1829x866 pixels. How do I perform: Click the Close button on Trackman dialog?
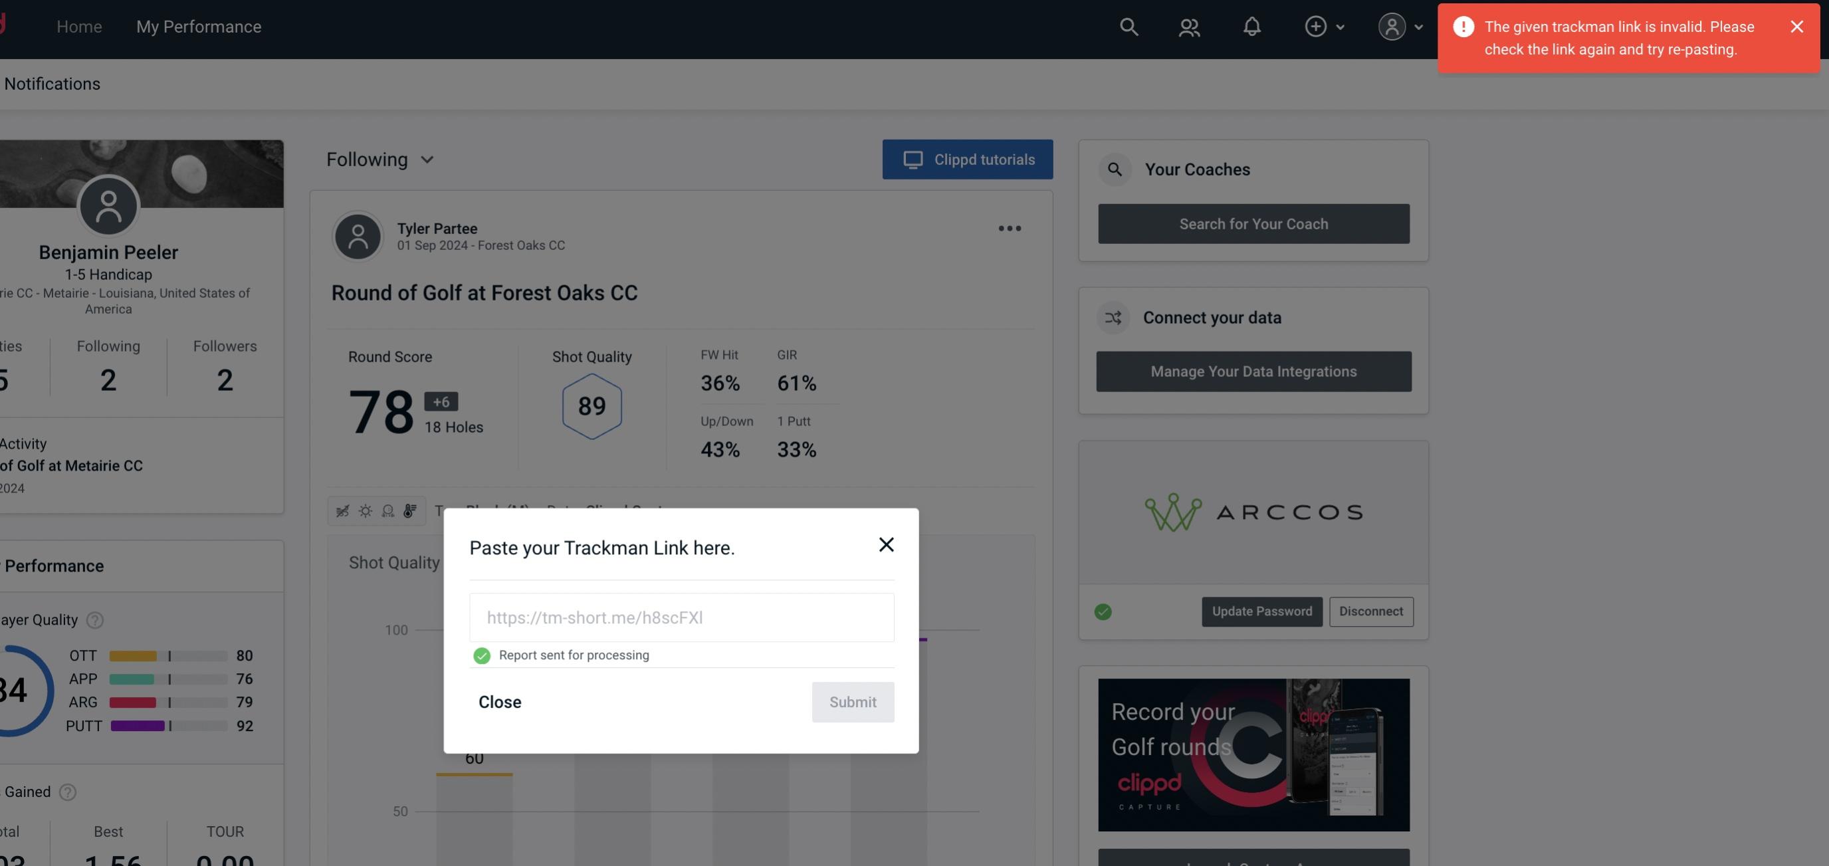[x=500, y=701]
